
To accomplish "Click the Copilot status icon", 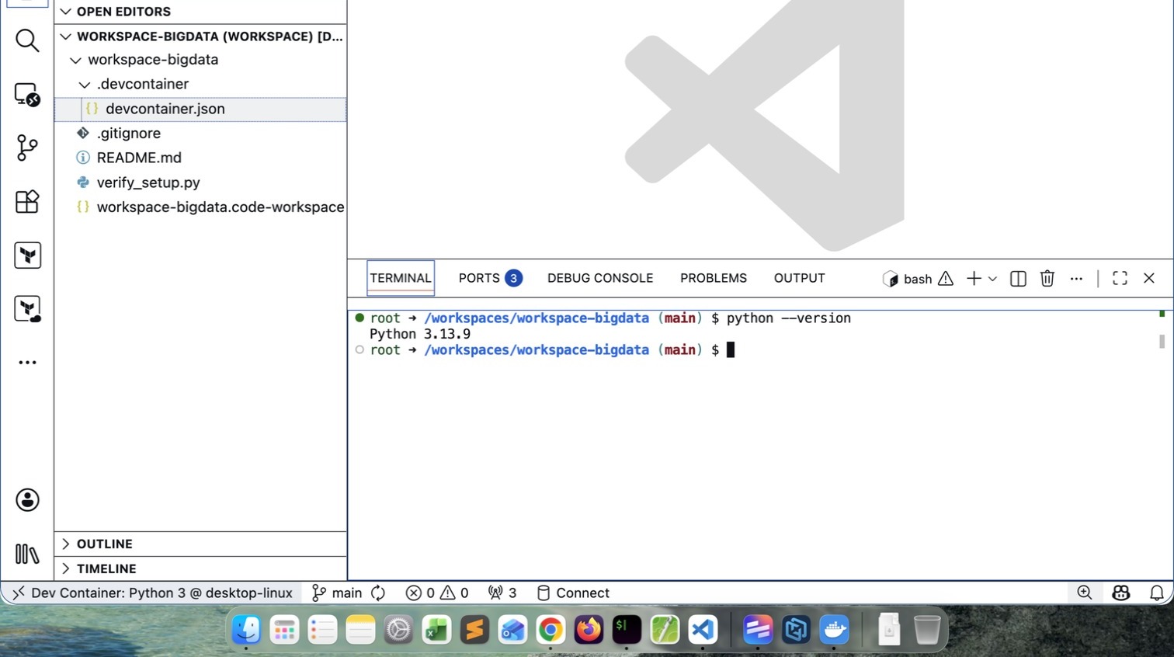I will pyautogui.click(x=1120, y=593).
